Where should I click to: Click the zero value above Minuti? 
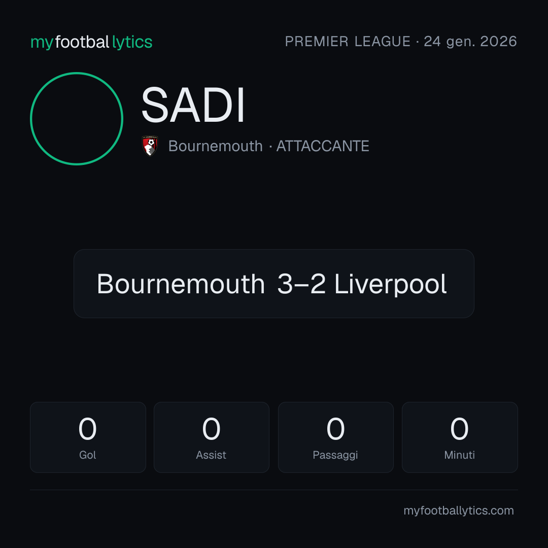tap(459, 429)
